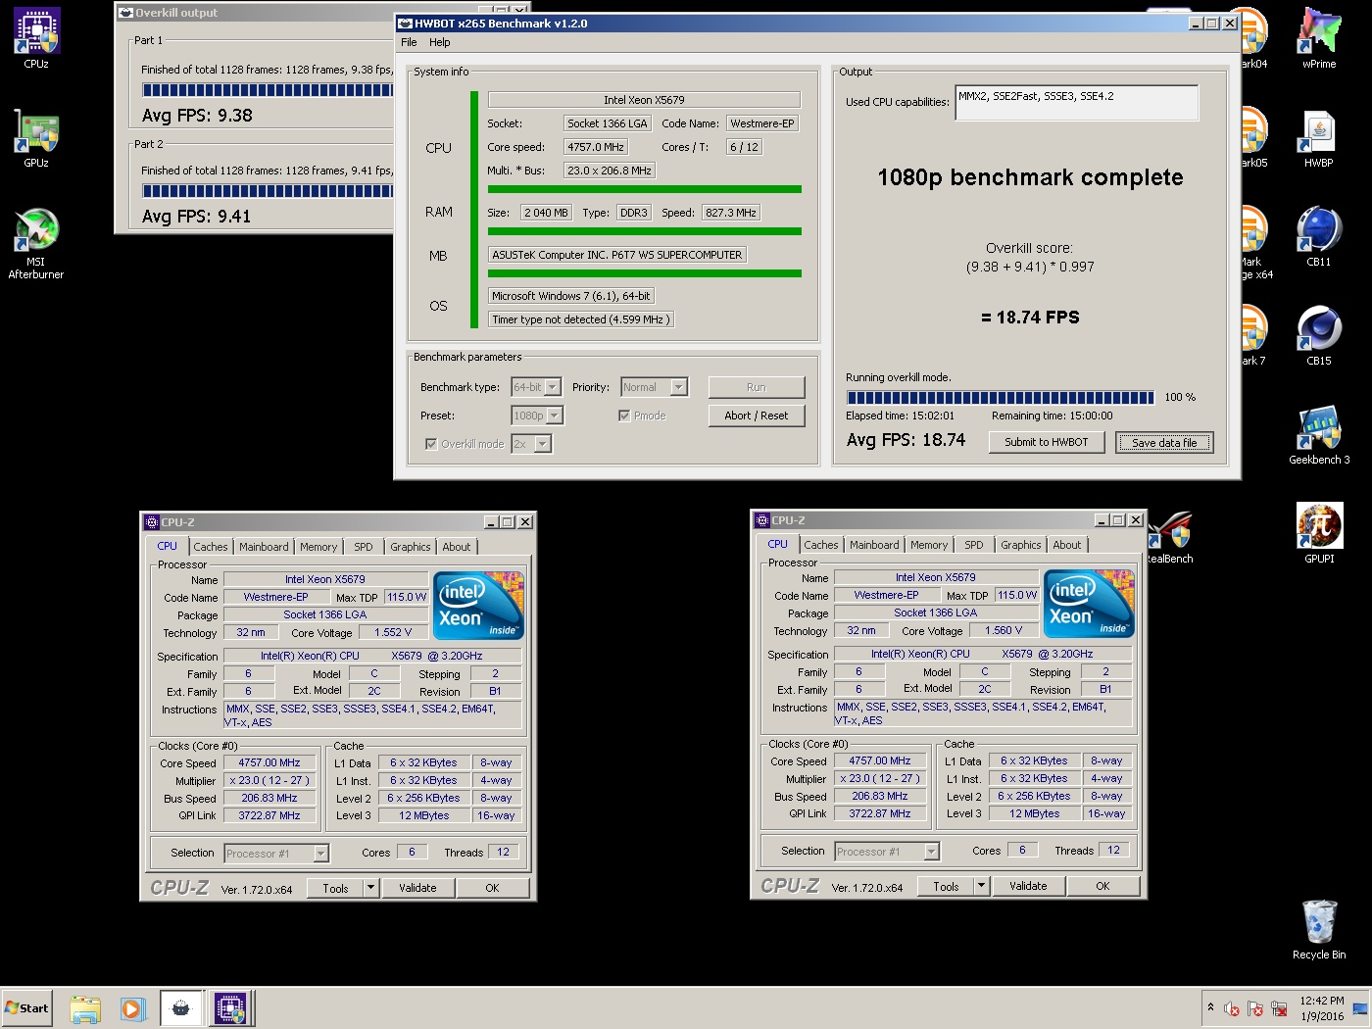The width and height of the screenshot is (1372, 1029).
Task: Open the RealBench desktop shortcut
Action: click(1170, 537)
